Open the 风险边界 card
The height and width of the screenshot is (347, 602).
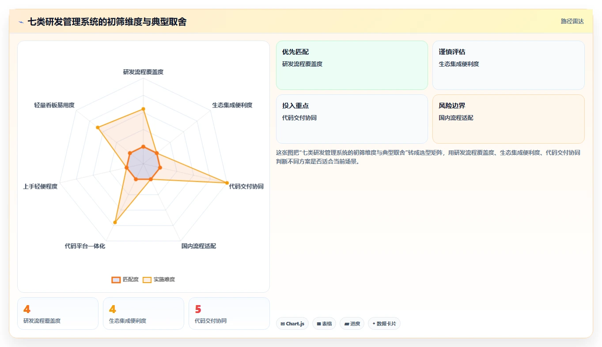508,119
